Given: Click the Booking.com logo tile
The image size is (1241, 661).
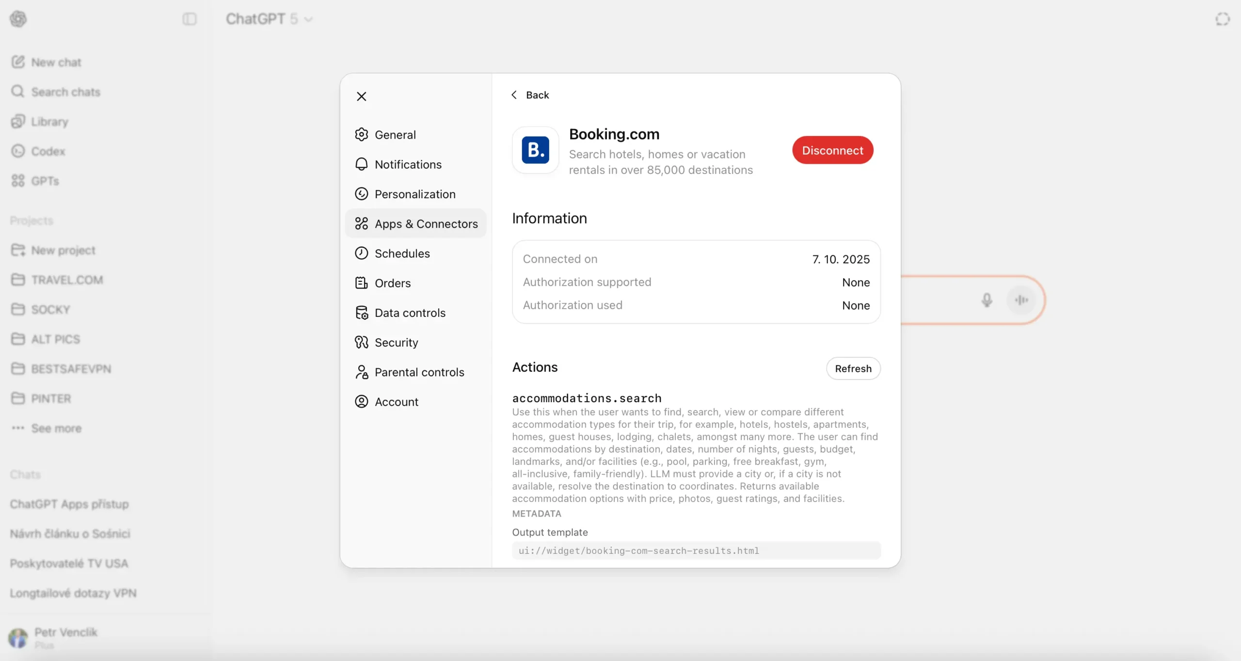Looking at the screenshot, I should click(535, 150).
